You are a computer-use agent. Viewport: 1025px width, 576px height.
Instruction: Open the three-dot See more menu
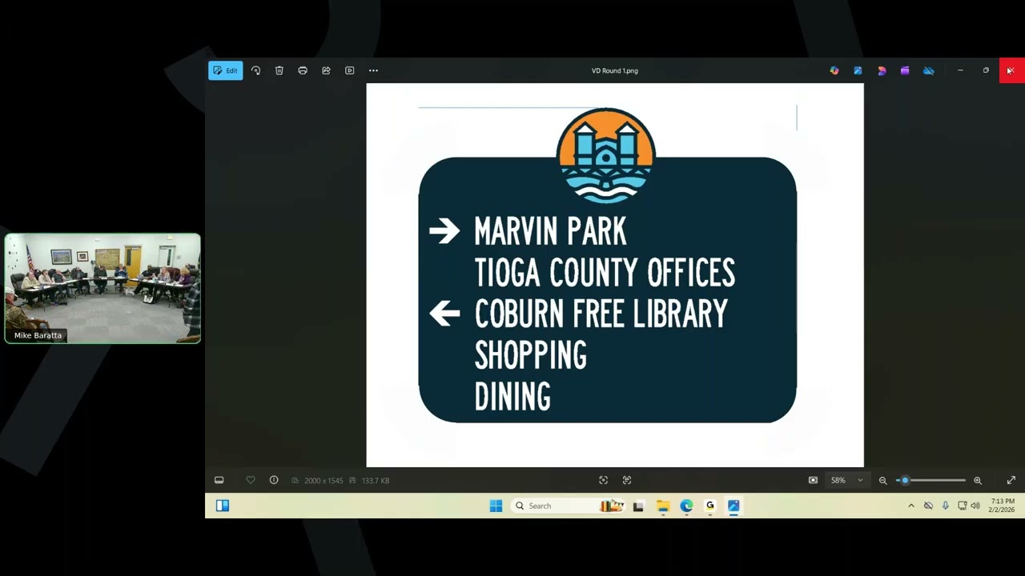[x=373, y=70]
